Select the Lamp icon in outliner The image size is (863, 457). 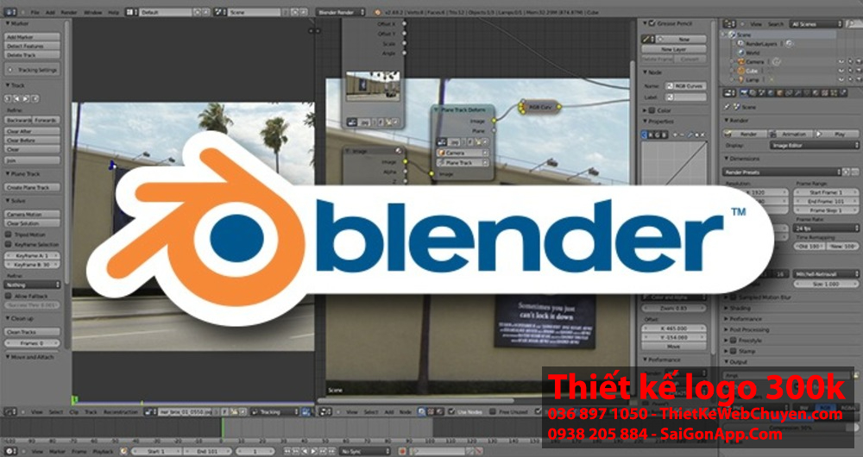pyautogui.click(x=740, y=79)
